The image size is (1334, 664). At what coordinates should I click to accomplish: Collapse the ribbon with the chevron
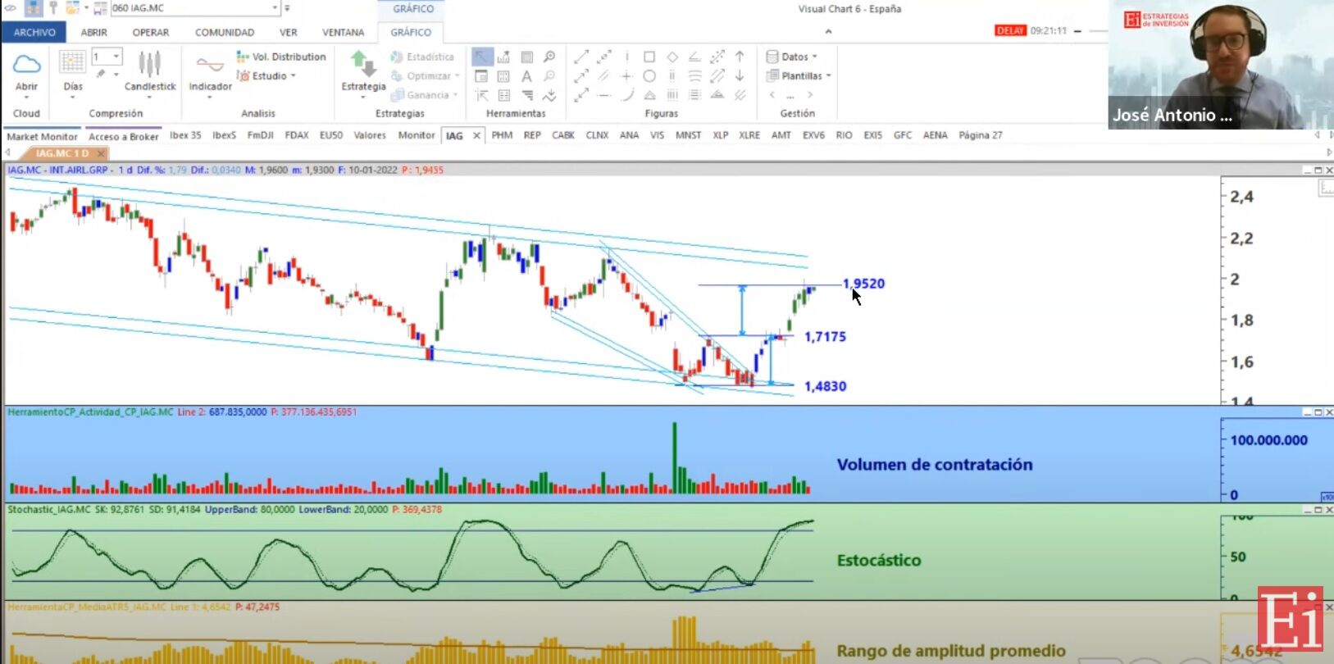point(828,32)
